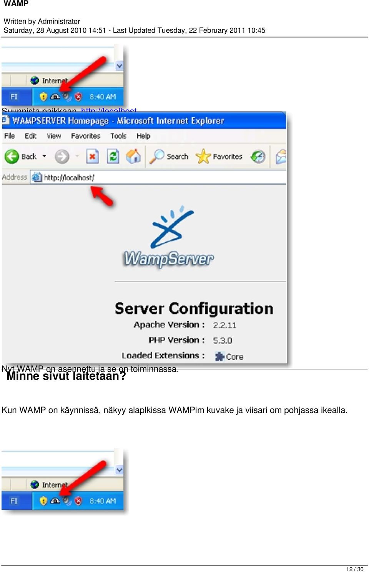
Task: Click the "Apache Version :" label
Action: point(169,325)
